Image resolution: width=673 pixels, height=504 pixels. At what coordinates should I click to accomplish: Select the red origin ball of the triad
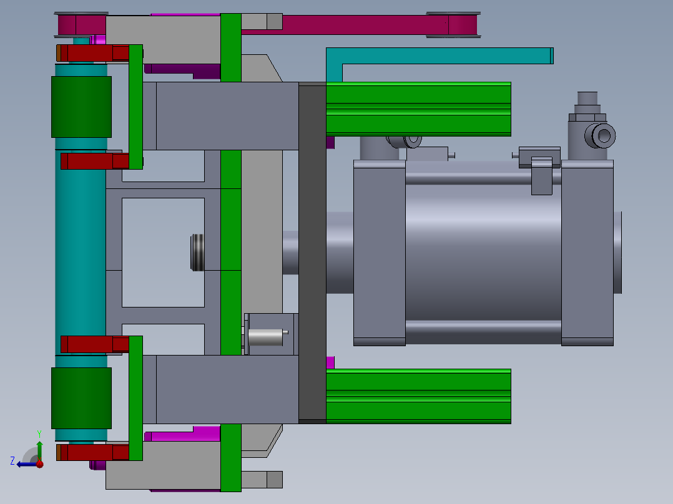(40, 463)
